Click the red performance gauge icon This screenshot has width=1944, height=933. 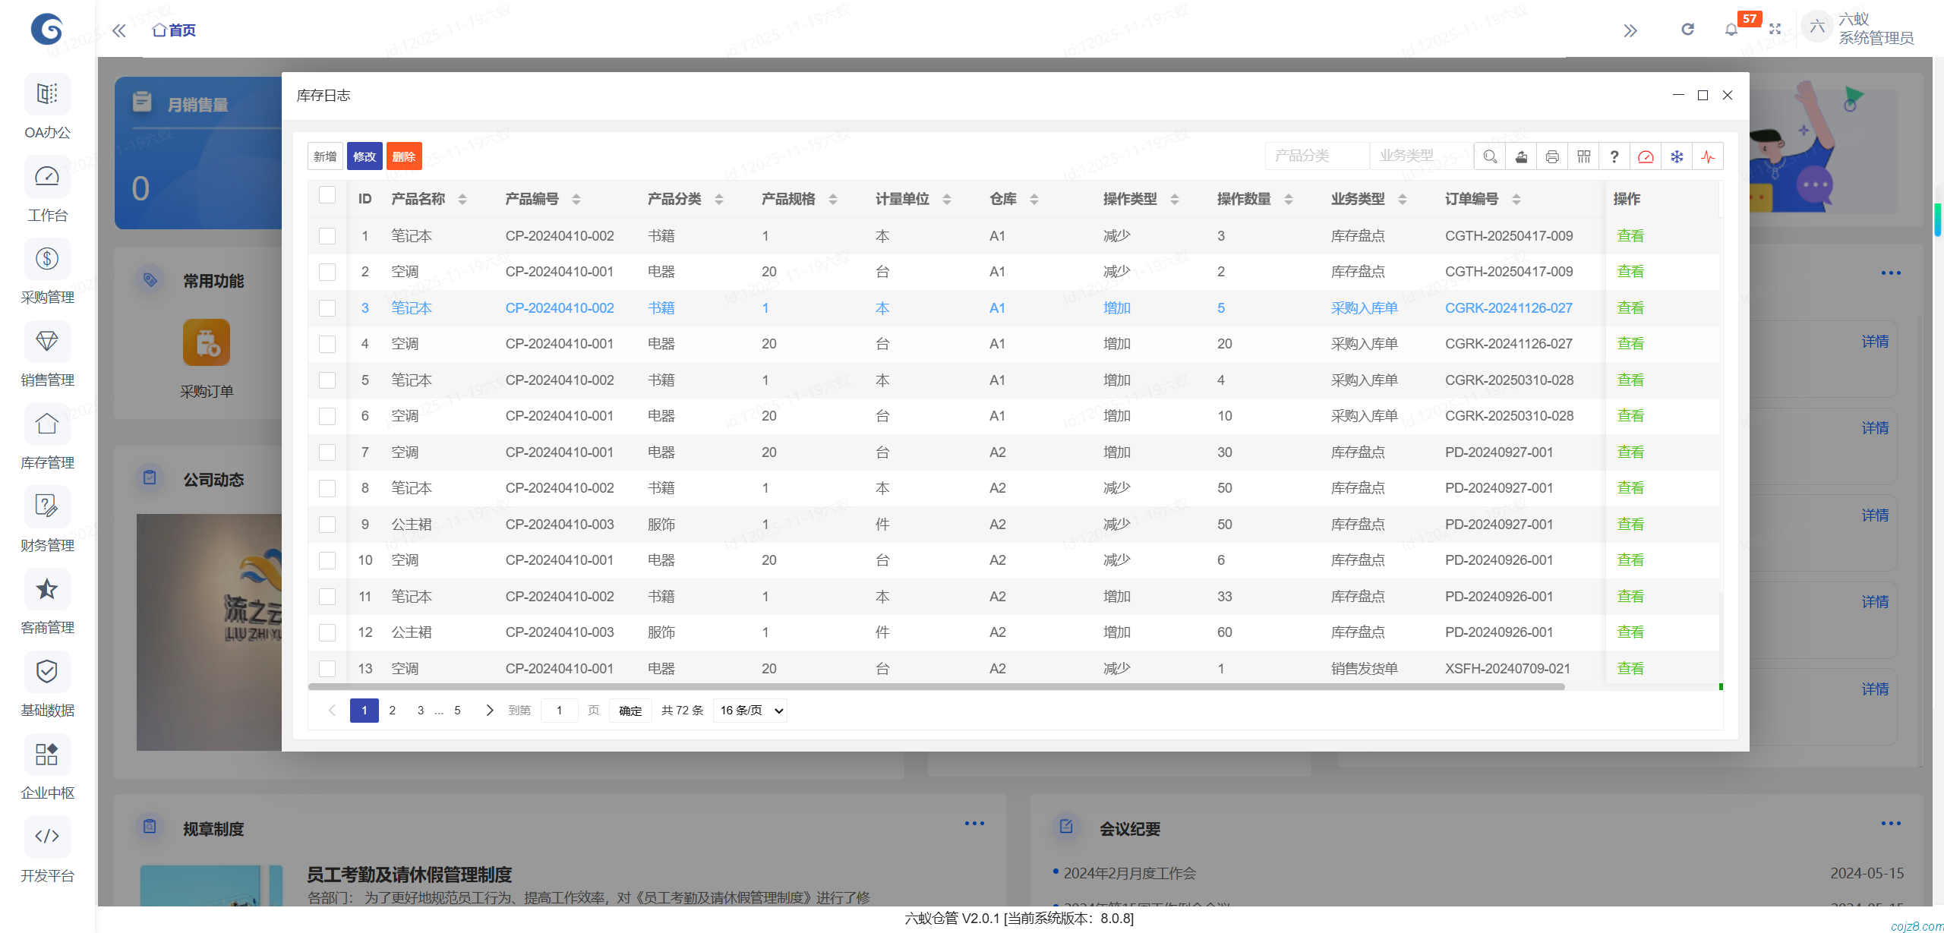[1646, 156]
